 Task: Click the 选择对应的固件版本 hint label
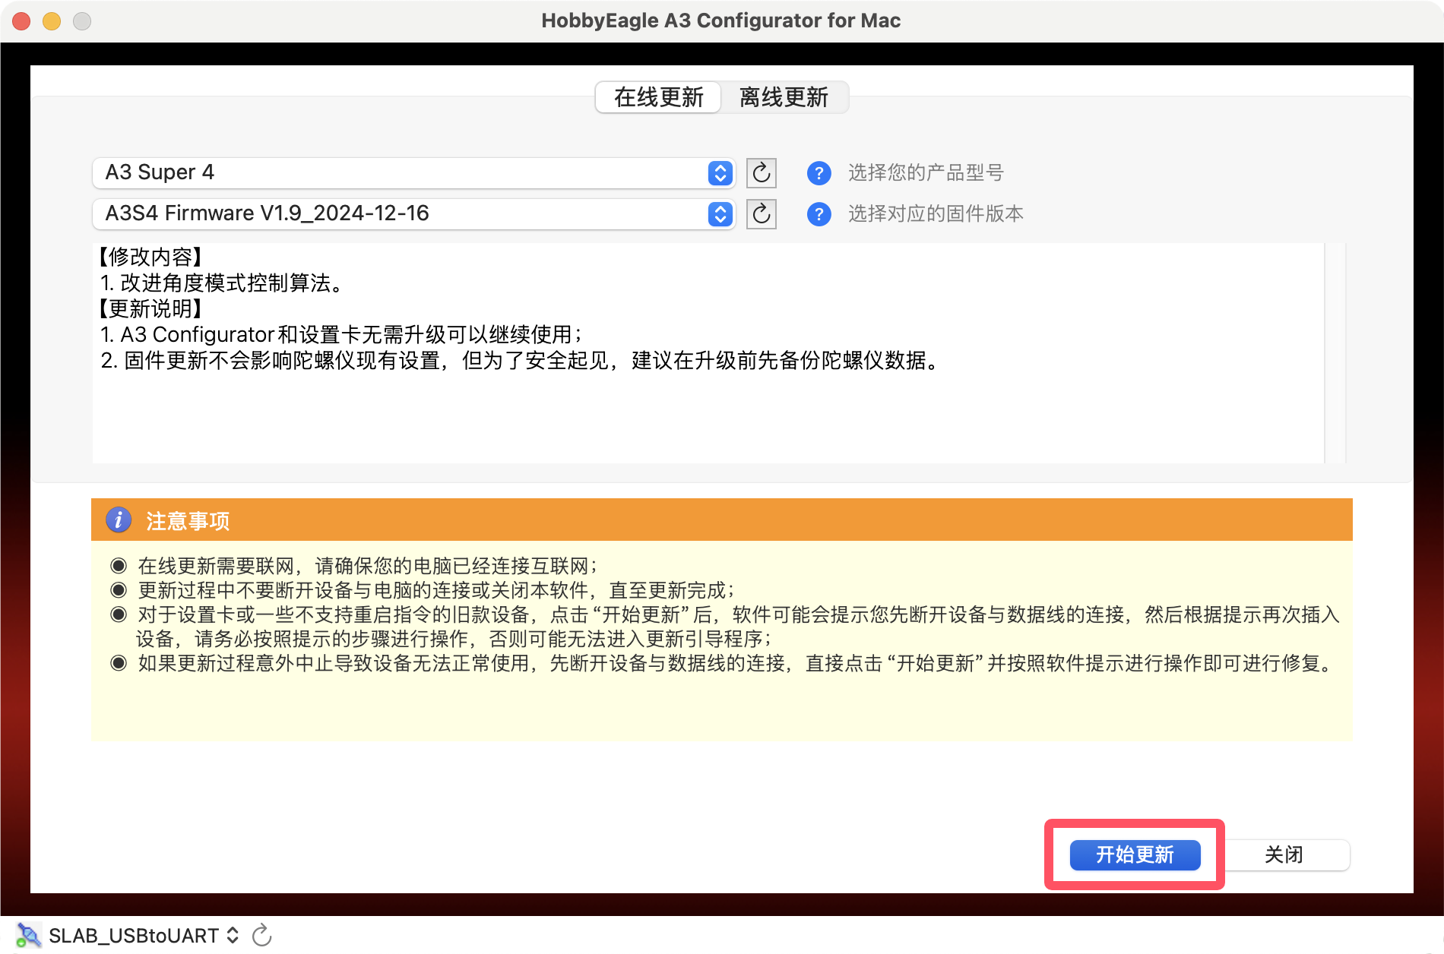coord(936,214)
